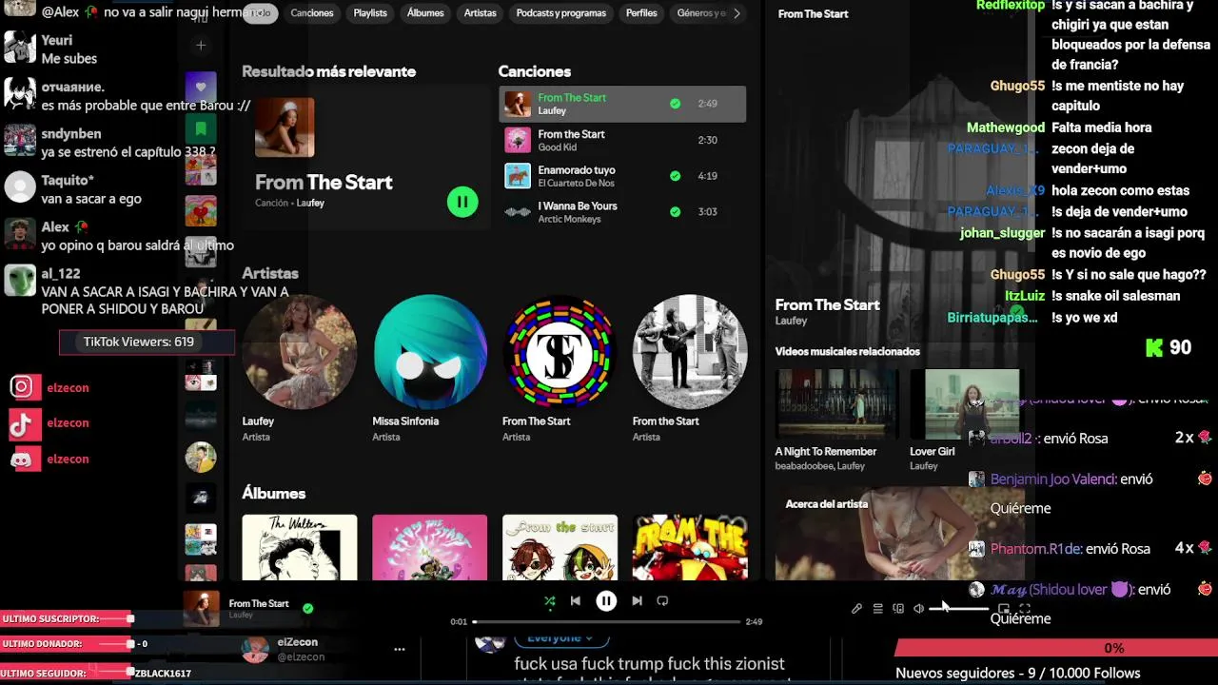Viewport: 1218px width, 685px height.
Task: Click the Nuevos seguidores goal progress bar
Action: pyautogui.click(x=1054, y=648)
